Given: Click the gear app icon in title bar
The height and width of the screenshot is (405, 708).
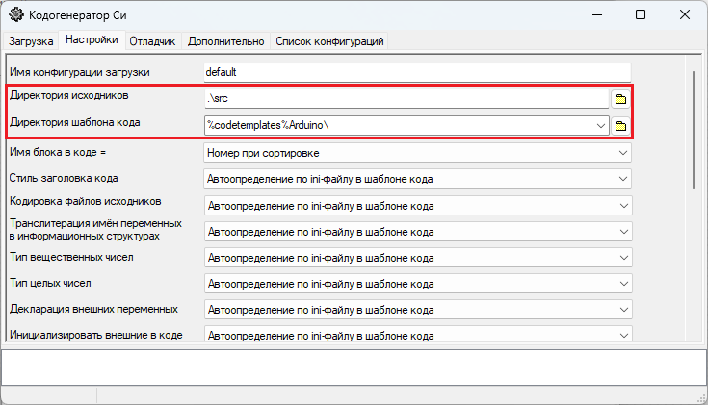Looking at the screenshot, I should coord(16,15).
